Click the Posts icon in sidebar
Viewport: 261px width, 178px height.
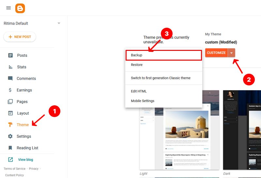[x=10, y=55]
